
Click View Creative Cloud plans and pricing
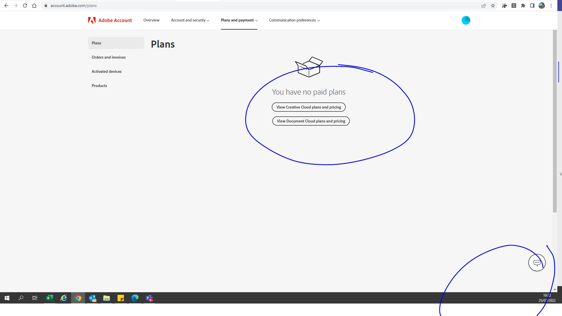click(309, 107)
